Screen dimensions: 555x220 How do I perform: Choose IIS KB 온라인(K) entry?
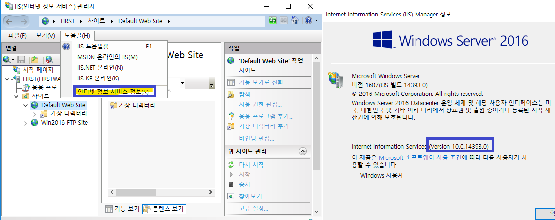point(114,79)
